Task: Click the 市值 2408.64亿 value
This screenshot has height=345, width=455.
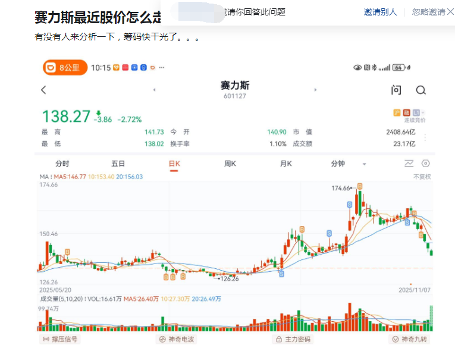Action: 400,132
